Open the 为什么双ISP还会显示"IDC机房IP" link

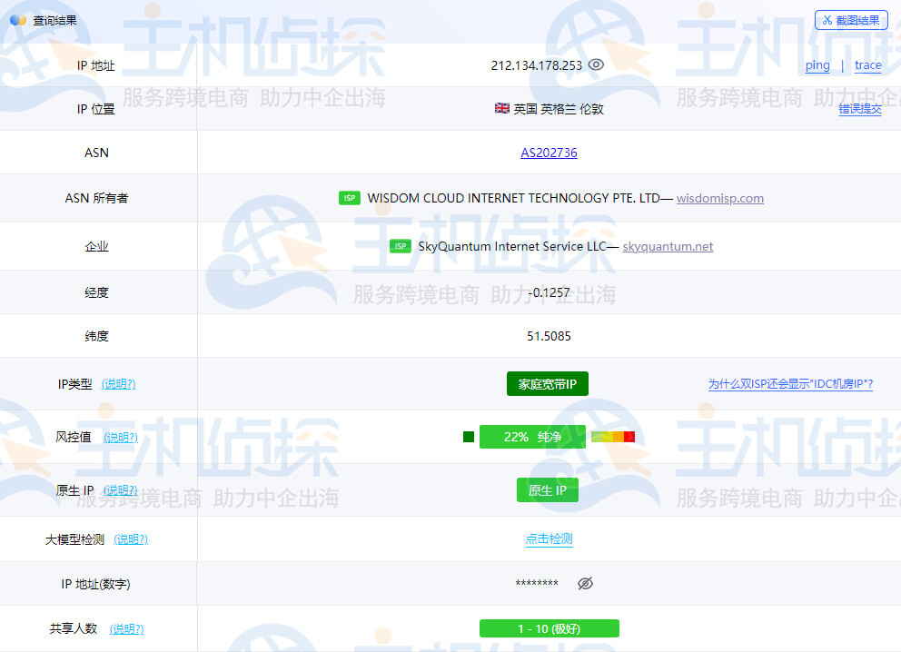790,384
